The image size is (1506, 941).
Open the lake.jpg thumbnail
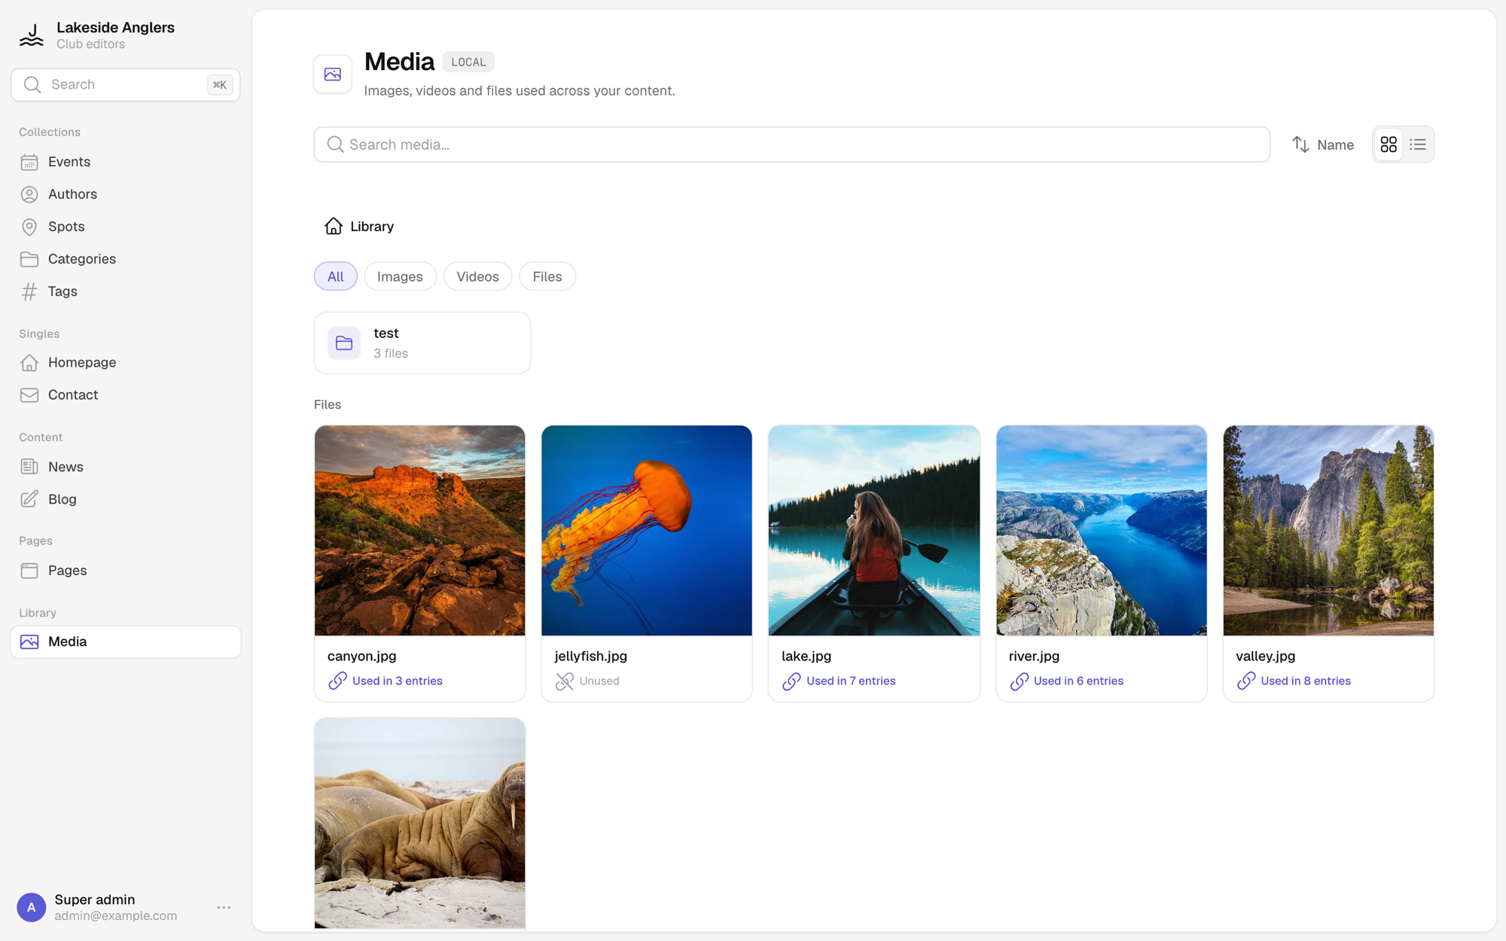coord(874,531)
